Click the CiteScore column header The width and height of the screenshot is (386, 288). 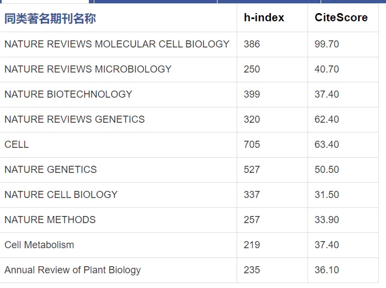click(x=341, y=18)
